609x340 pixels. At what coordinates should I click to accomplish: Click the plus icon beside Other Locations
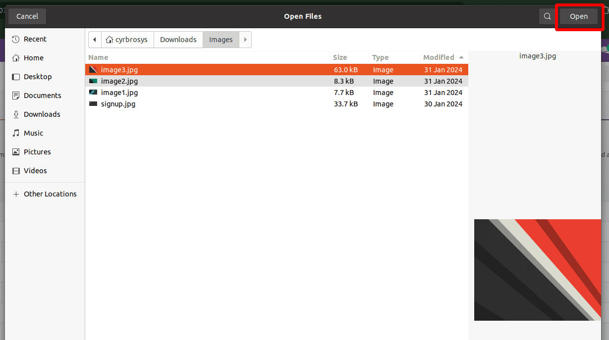16,194
